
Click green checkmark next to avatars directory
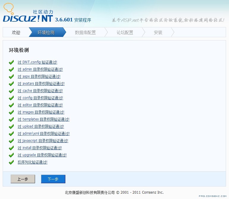12,84
